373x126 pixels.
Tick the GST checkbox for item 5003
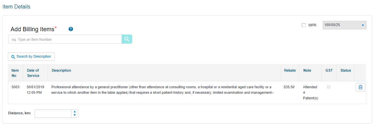coord(329,87)
